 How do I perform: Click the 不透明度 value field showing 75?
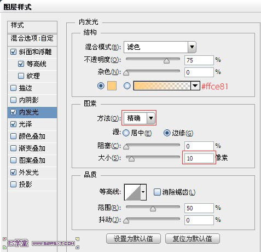coord(199,60)
